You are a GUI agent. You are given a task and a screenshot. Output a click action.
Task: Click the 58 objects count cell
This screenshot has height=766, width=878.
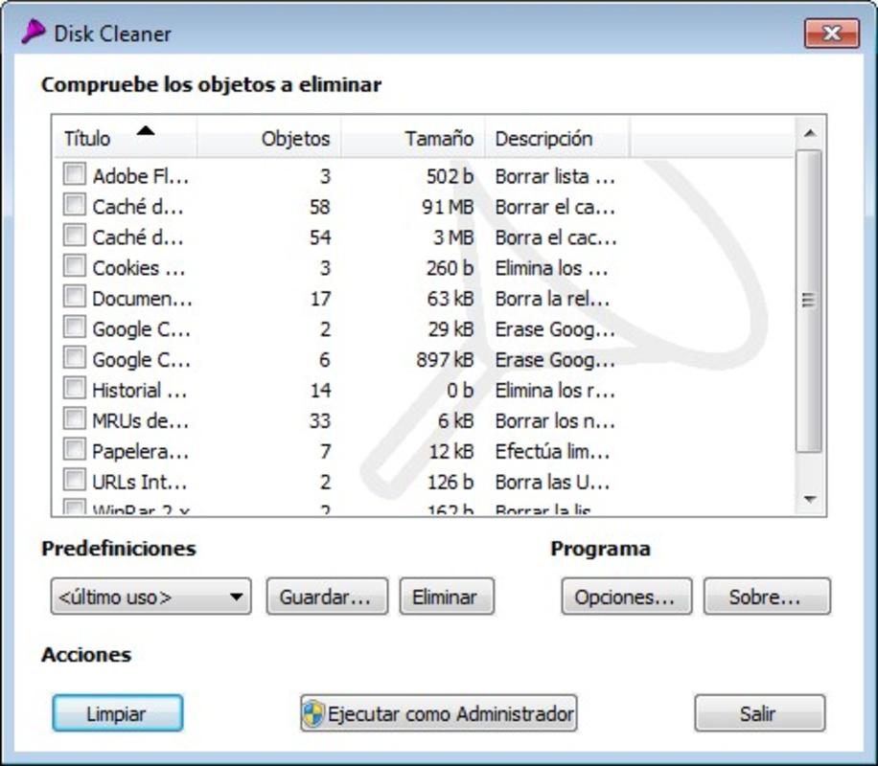coord(320,207)
